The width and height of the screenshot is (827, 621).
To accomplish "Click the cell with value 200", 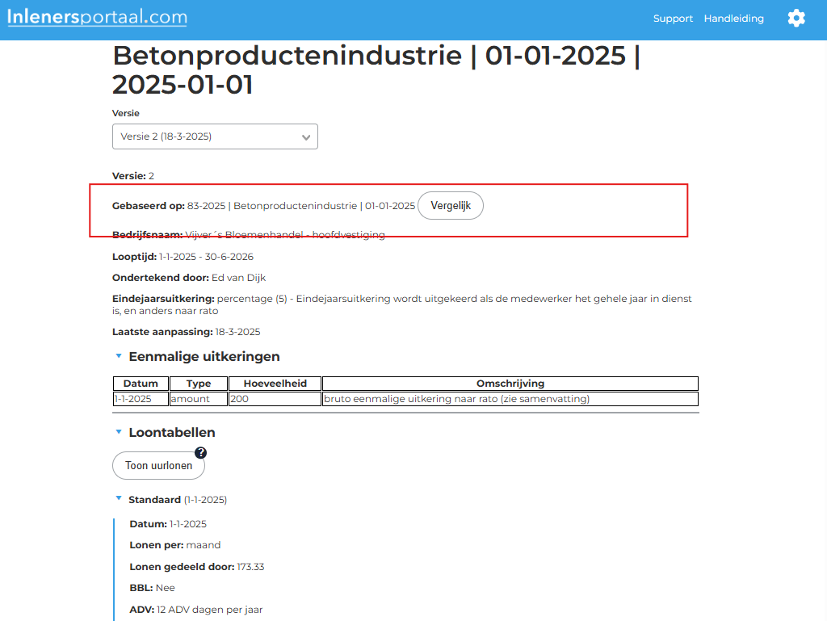I will [275, 399].
